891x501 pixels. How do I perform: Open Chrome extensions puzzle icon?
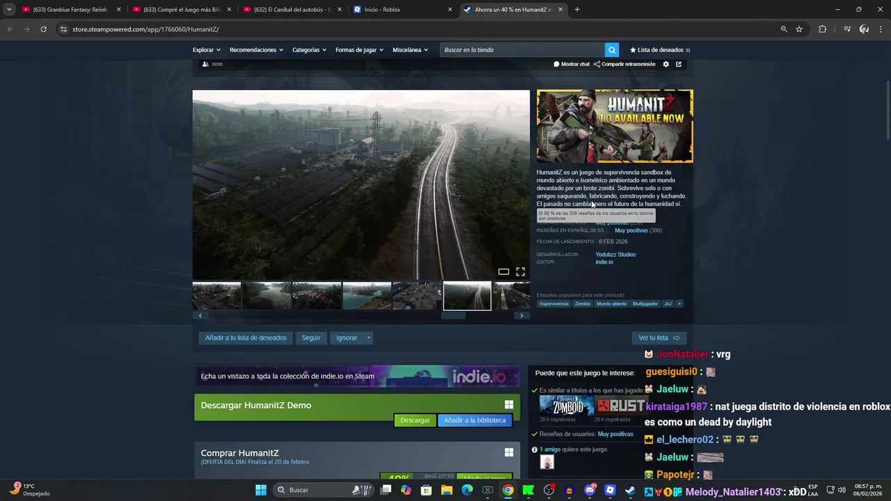coord(822,29)
